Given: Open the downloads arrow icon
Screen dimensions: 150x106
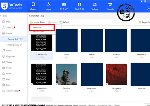Looking at the screenshot, I should 148,8.
